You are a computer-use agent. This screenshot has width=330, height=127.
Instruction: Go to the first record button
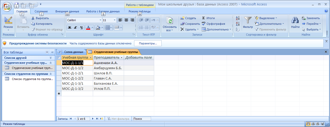70,119
